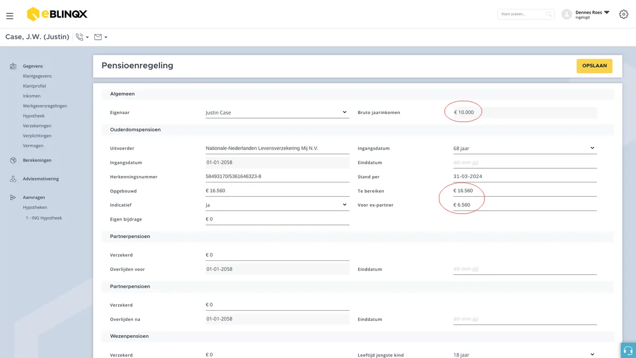Go to Klantprofiel in sidebar
636x358 pixels.
[x=34, y=86]
